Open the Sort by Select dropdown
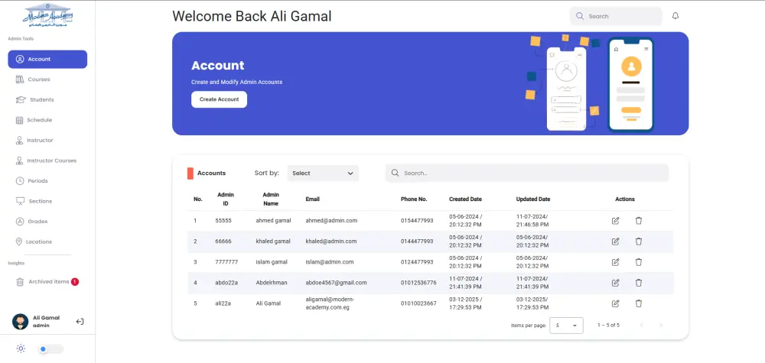Screen dimensions: 765x363 point(323,173)
